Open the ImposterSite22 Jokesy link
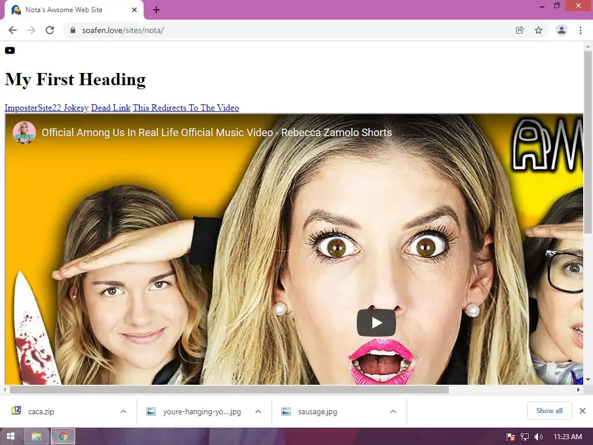This screenshot has height=445, width=593. (46, 108)
